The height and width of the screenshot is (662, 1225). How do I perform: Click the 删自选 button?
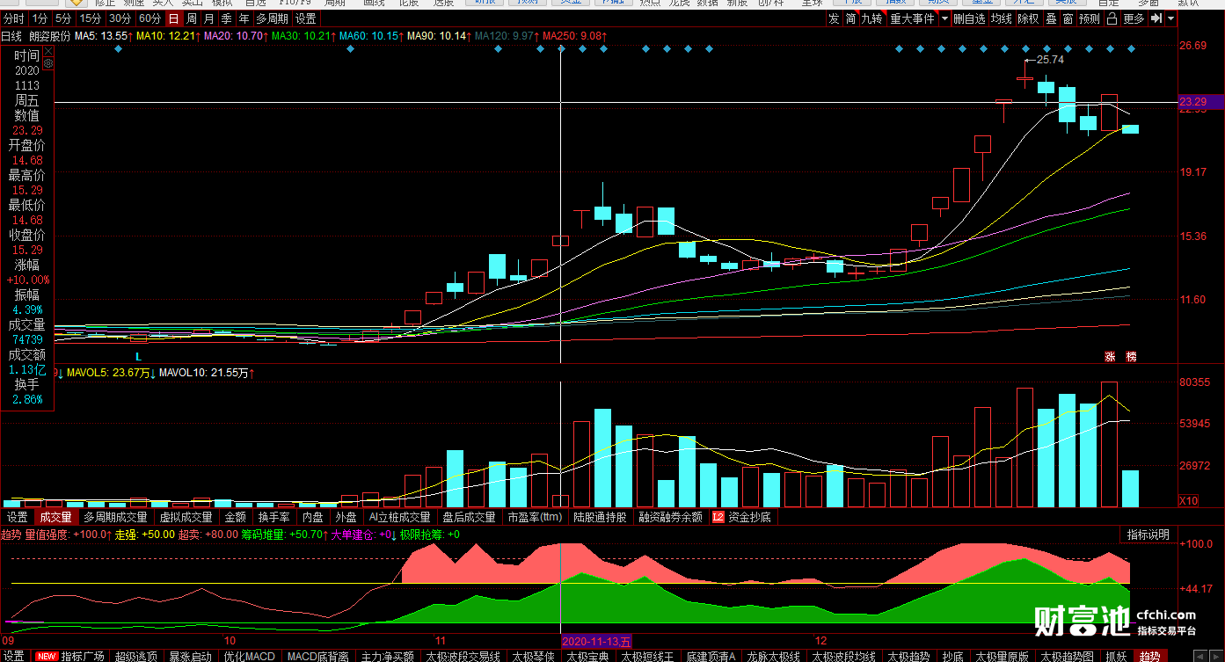[x=969, y=18]
